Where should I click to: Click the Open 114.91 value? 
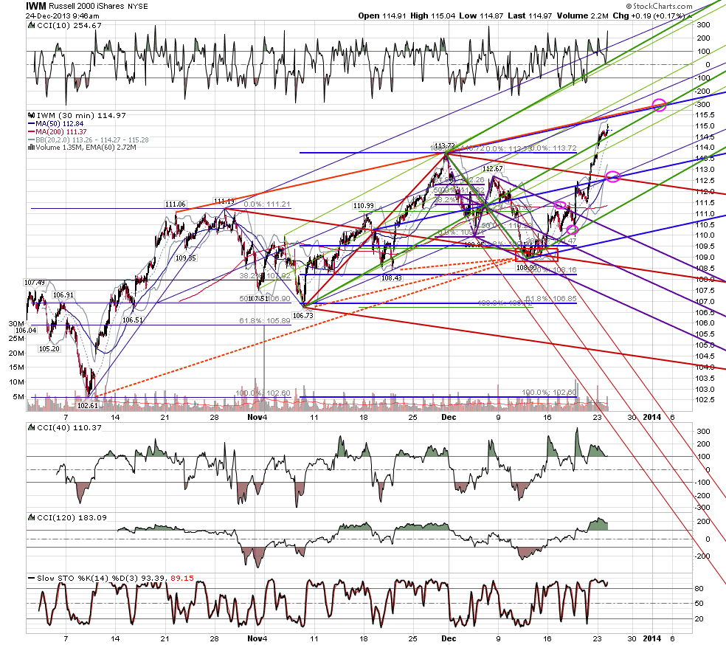click(382, 15)
